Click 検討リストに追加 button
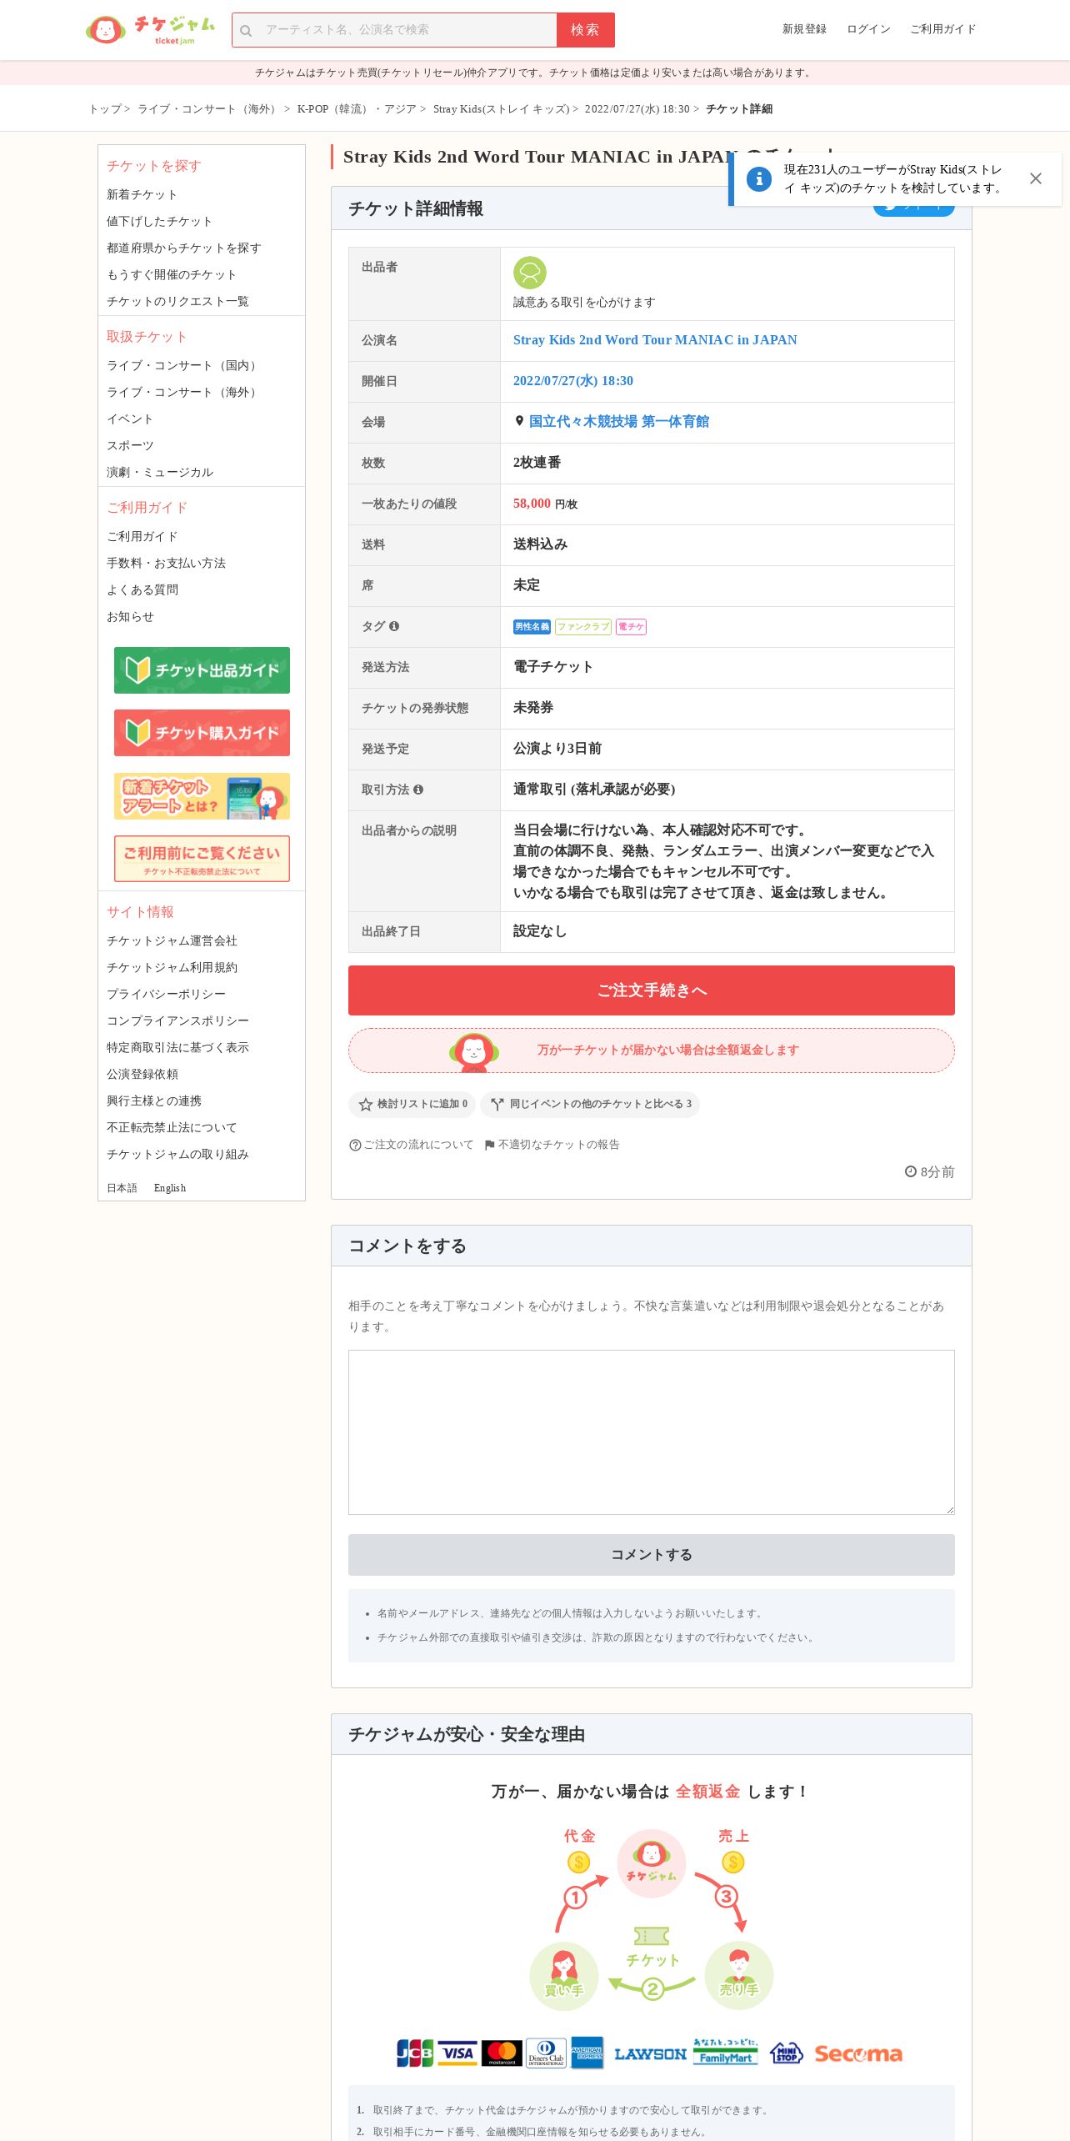 pos(412,1104)
